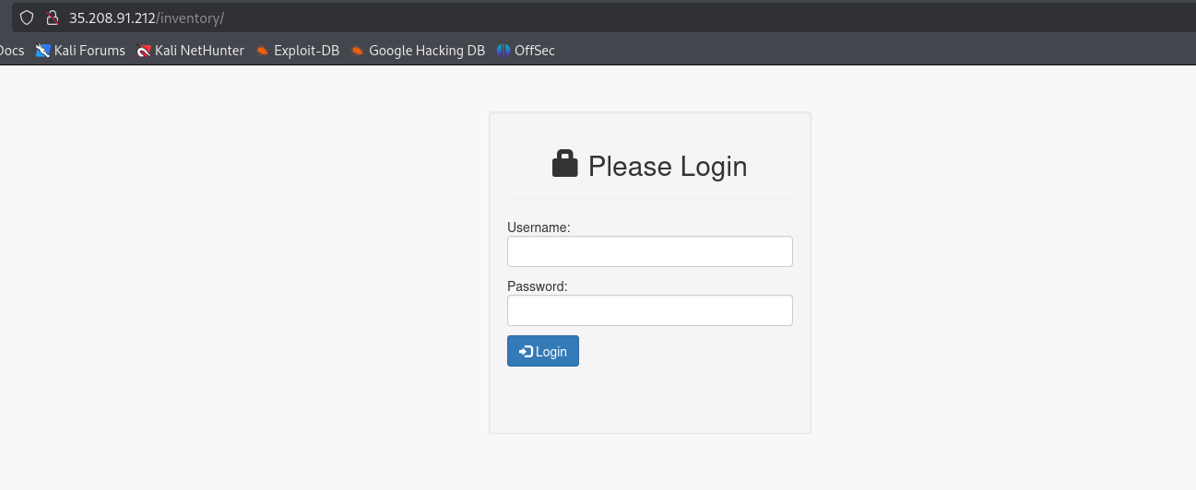Image resolution: width=1196 pixels, height=490 pixels.
Task: Open the Google Hacking DB bookmark
Action: (x=418, y=51)
